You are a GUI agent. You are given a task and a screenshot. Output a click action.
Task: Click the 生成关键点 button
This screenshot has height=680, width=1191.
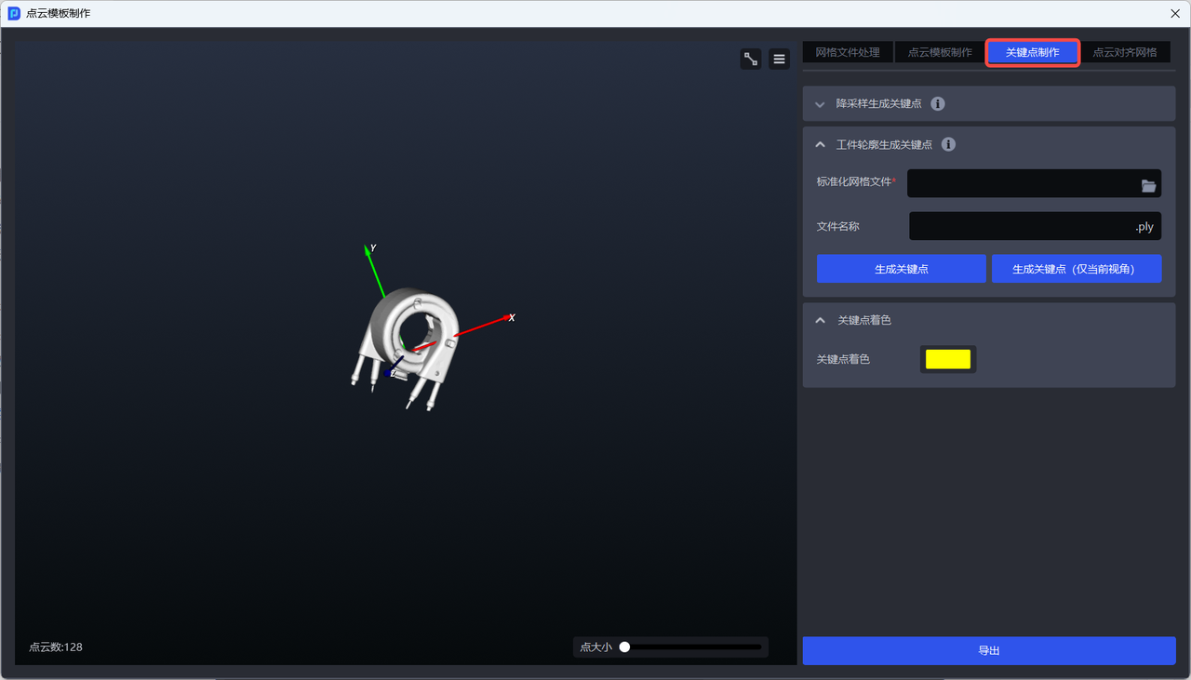[901, 269]
